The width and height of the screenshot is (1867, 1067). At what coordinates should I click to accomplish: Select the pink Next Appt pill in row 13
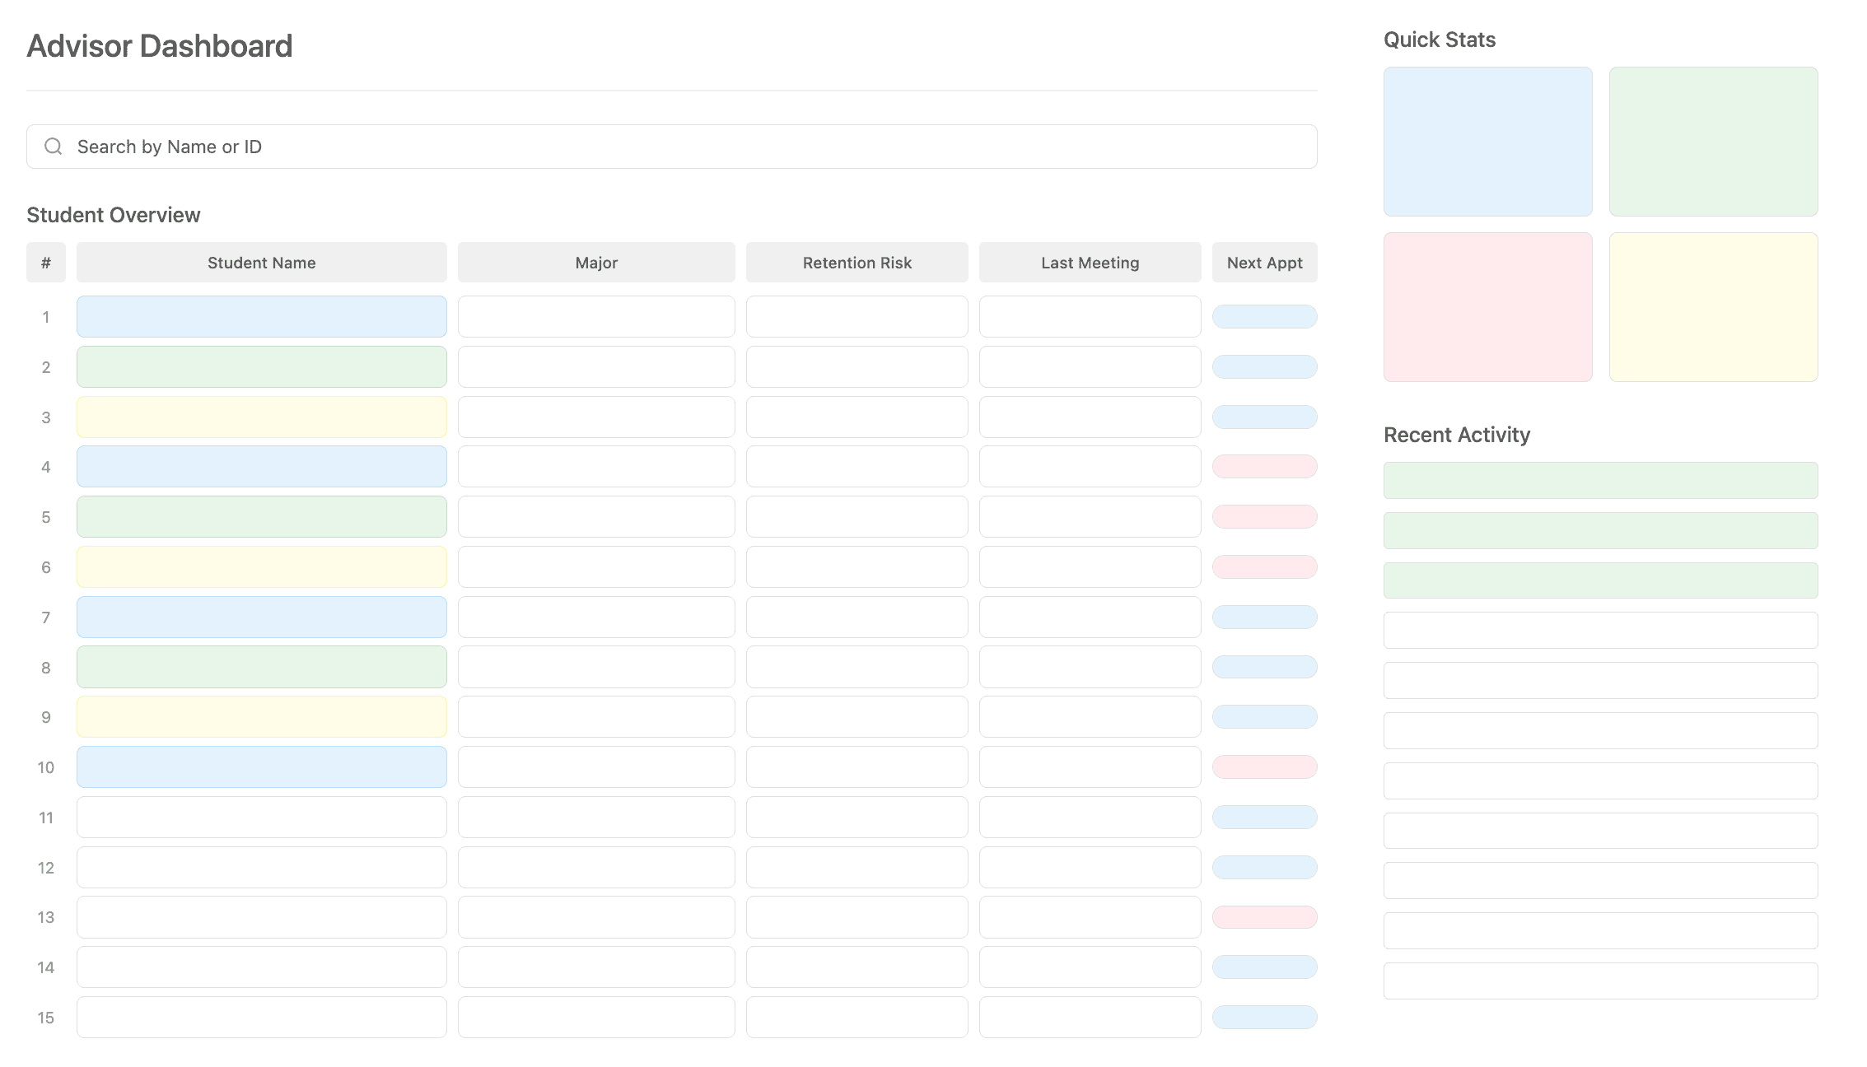point(1264,916)
